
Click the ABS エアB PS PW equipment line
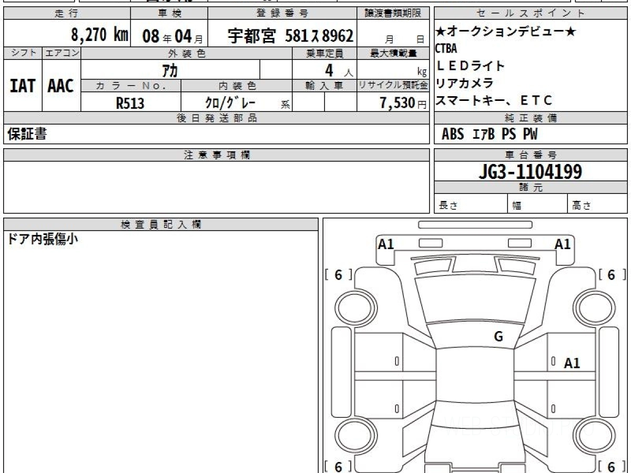pos(490,135)
